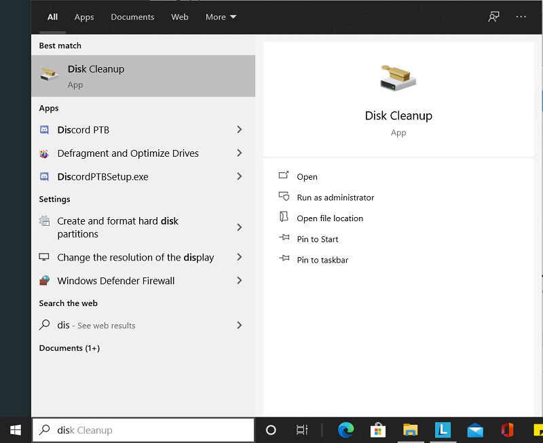
Task: Click the Pin to taskbar pin icon
Action: pos(284,258)
